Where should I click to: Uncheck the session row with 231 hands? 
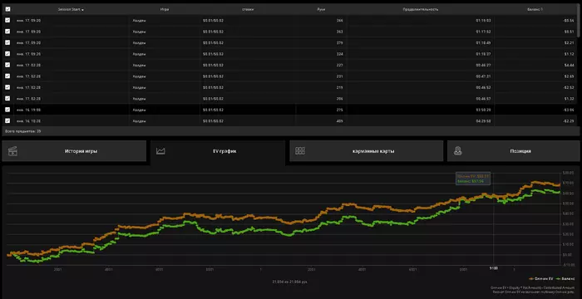pyautogui.click(x=7, y=76)
